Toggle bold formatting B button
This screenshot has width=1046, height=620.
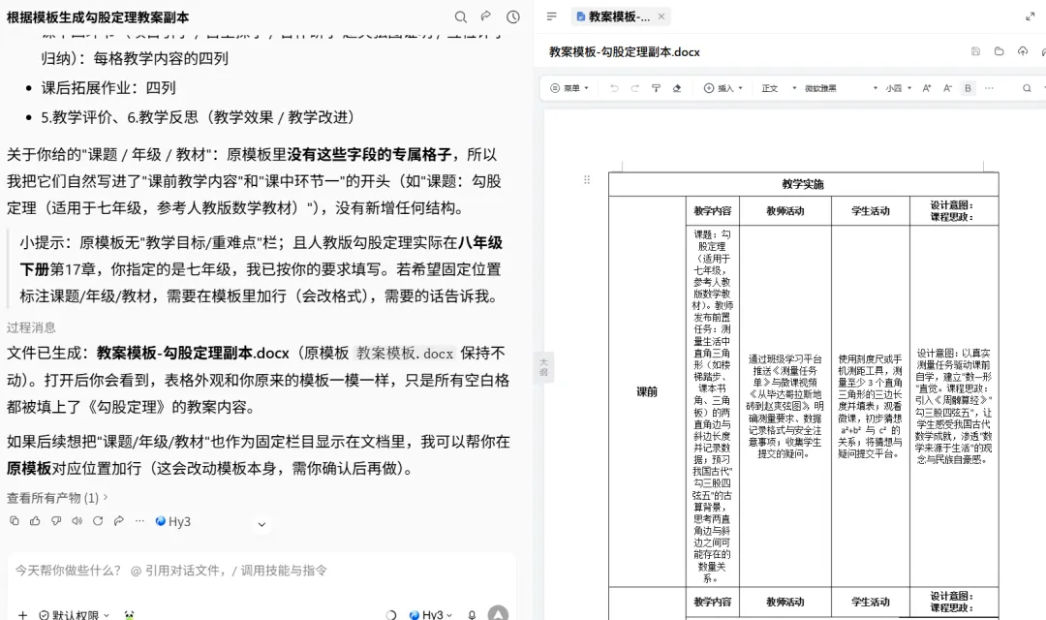(x=968, y=88)
